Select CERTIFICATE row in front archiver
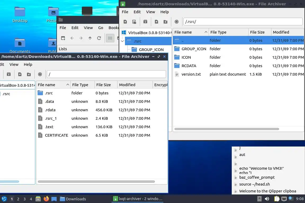 [102, 135]
